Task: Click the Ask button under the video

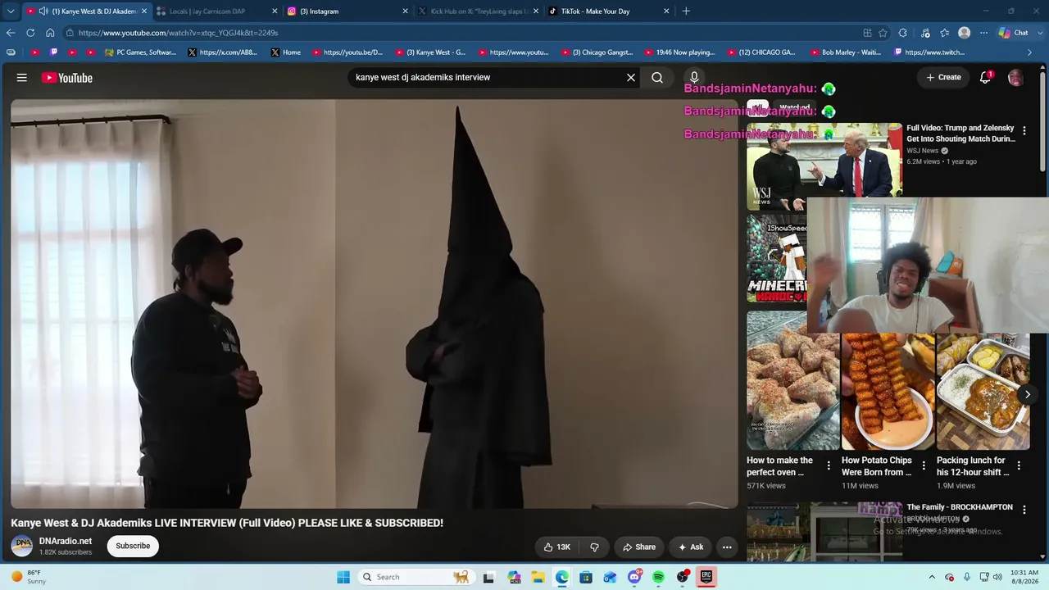Action: click(x=690, y=547)
